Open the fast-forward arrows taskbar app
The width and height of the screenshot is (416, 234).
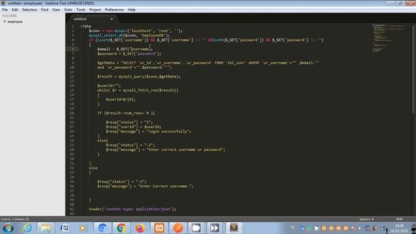pos(214,228)
